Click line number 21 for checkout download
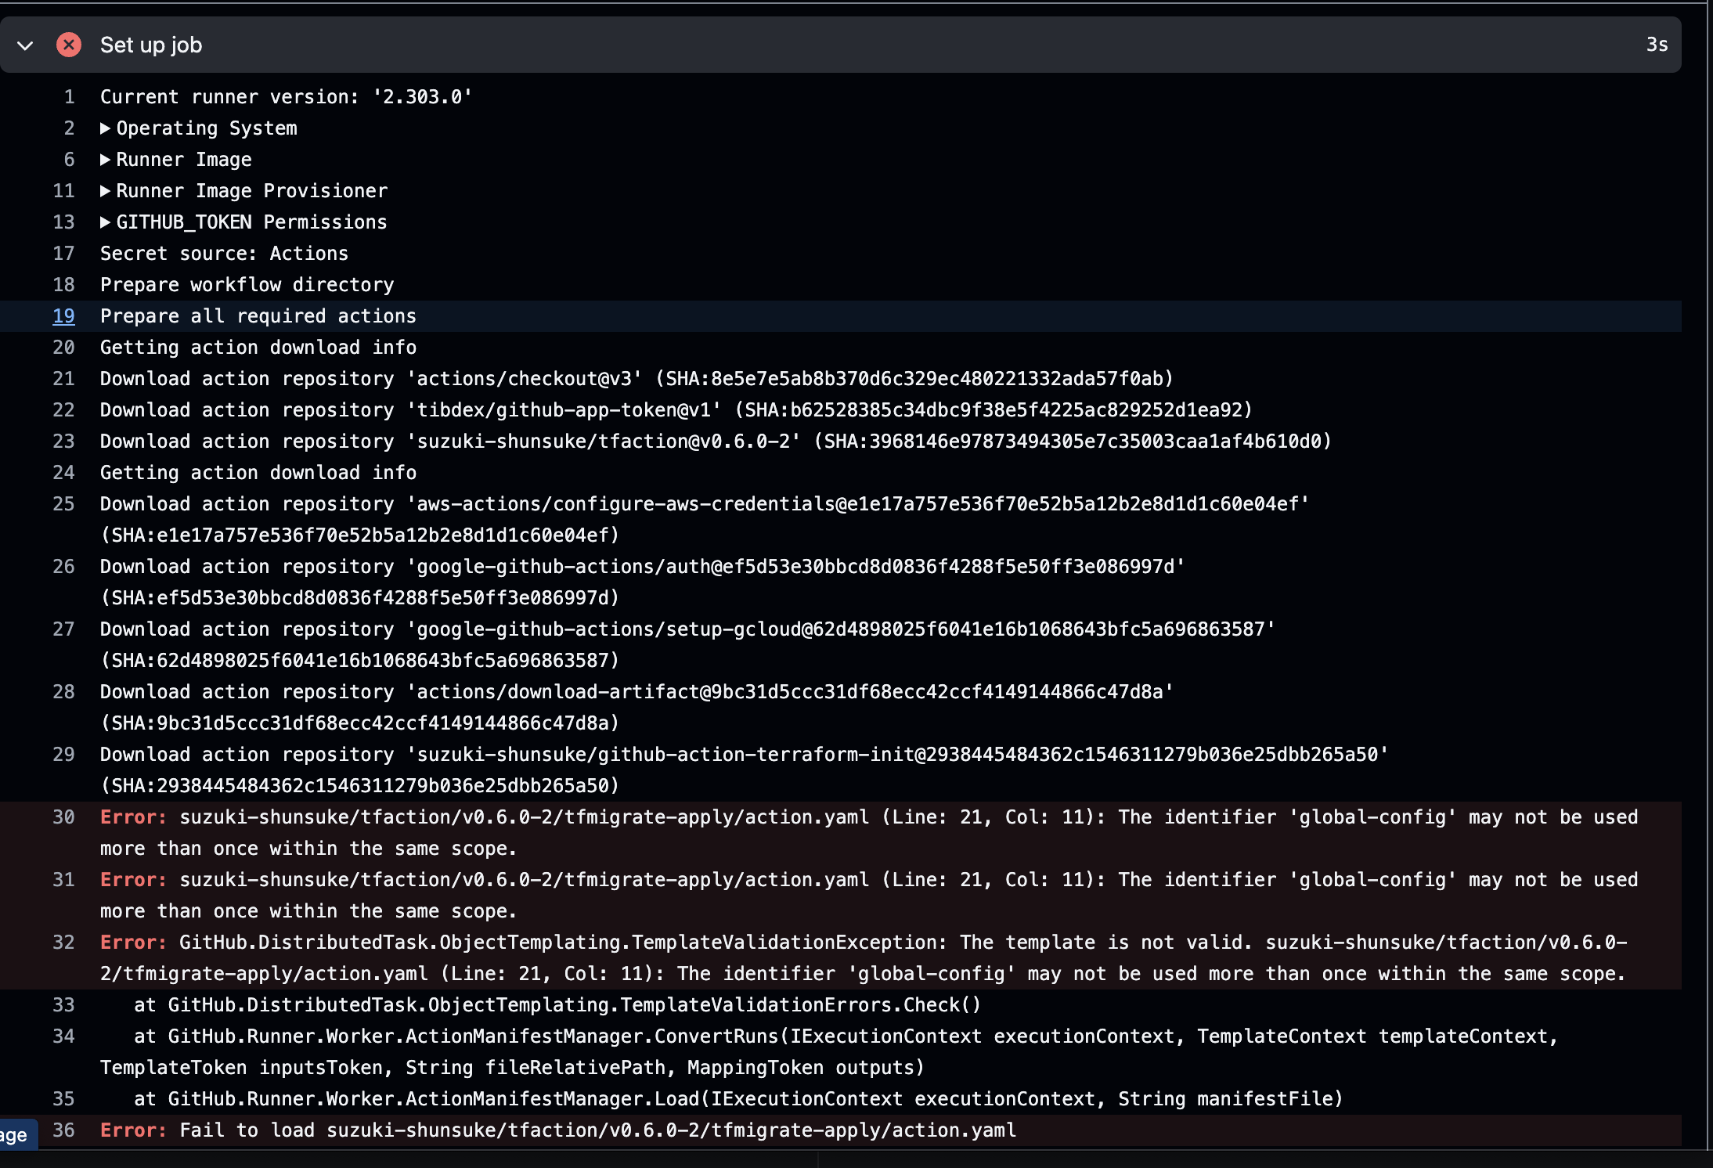 [63, 378]
